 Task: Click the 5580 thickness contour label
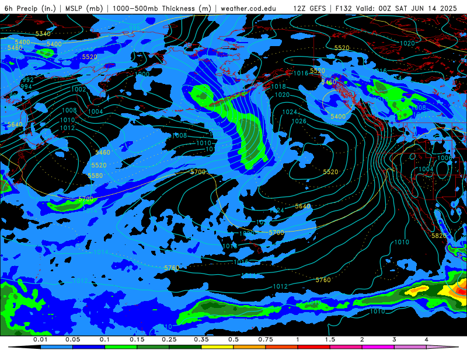(x=95, y=176)
